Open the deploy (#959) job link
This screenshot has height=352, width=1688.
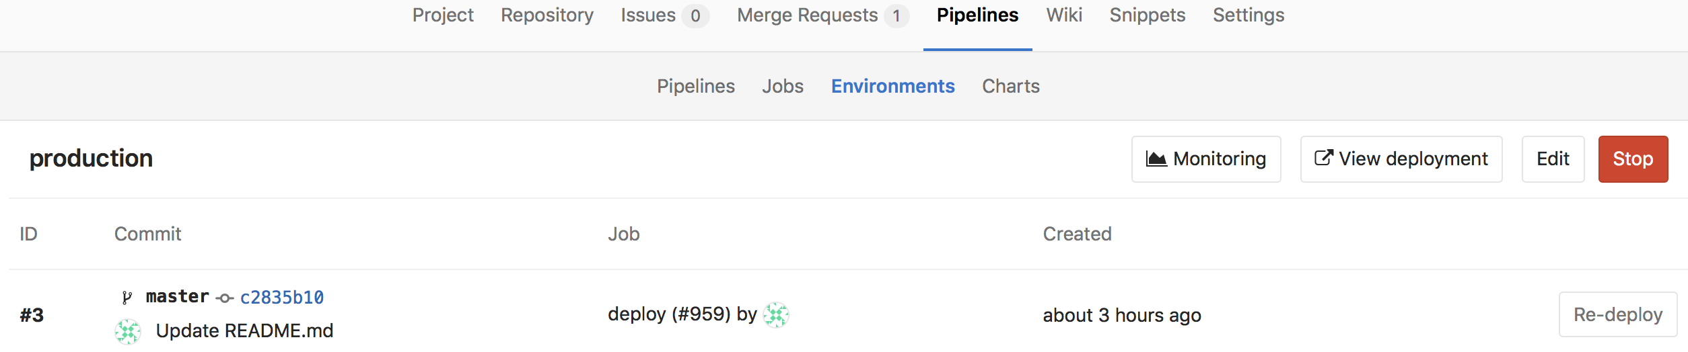pos(668,314)
